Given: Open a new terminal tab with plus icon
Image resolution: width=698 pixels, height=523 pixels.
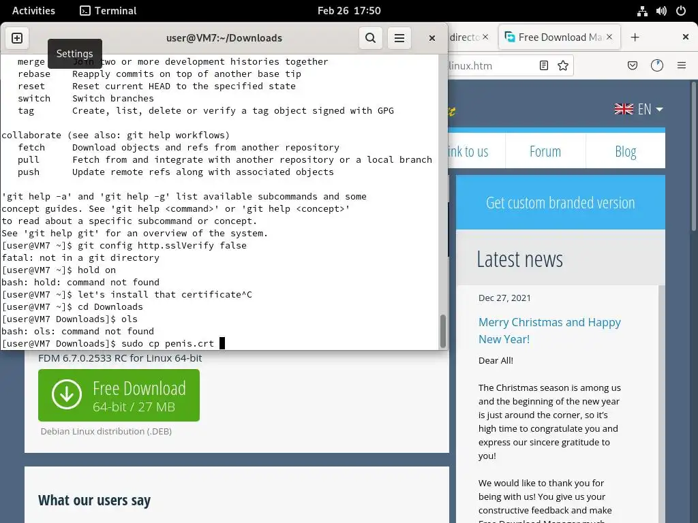Looking at the screenshot, I should coord(17,38).
